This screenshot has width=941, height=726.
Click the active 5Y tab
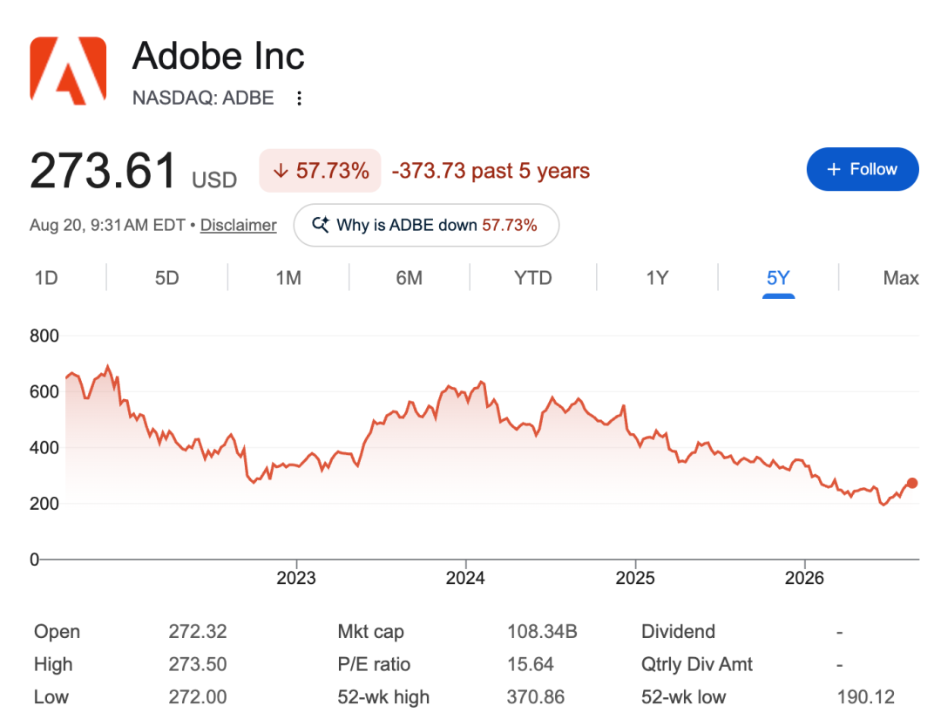pyautogui.click(x=778, y=278)
